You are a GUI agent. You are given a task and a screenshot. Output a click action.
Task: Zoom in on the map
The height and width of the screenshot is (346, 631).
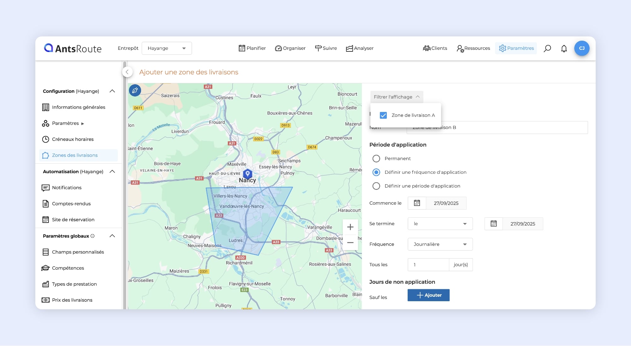[350, 227]
